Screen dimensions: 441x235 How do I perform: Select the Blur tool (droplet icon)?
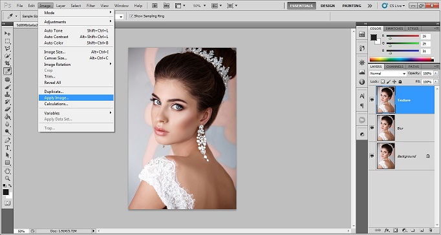pos(7,124)
